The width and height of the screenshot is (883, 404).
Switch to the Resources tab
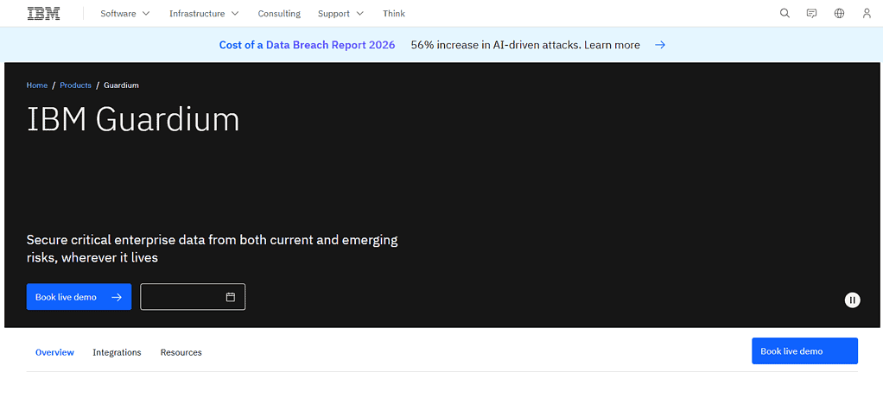181,352
